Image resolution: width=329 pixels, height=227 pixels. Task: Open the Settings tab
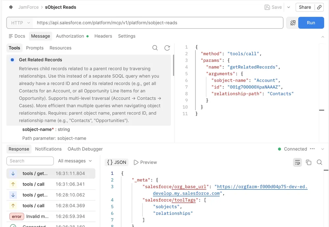point(127,36)
